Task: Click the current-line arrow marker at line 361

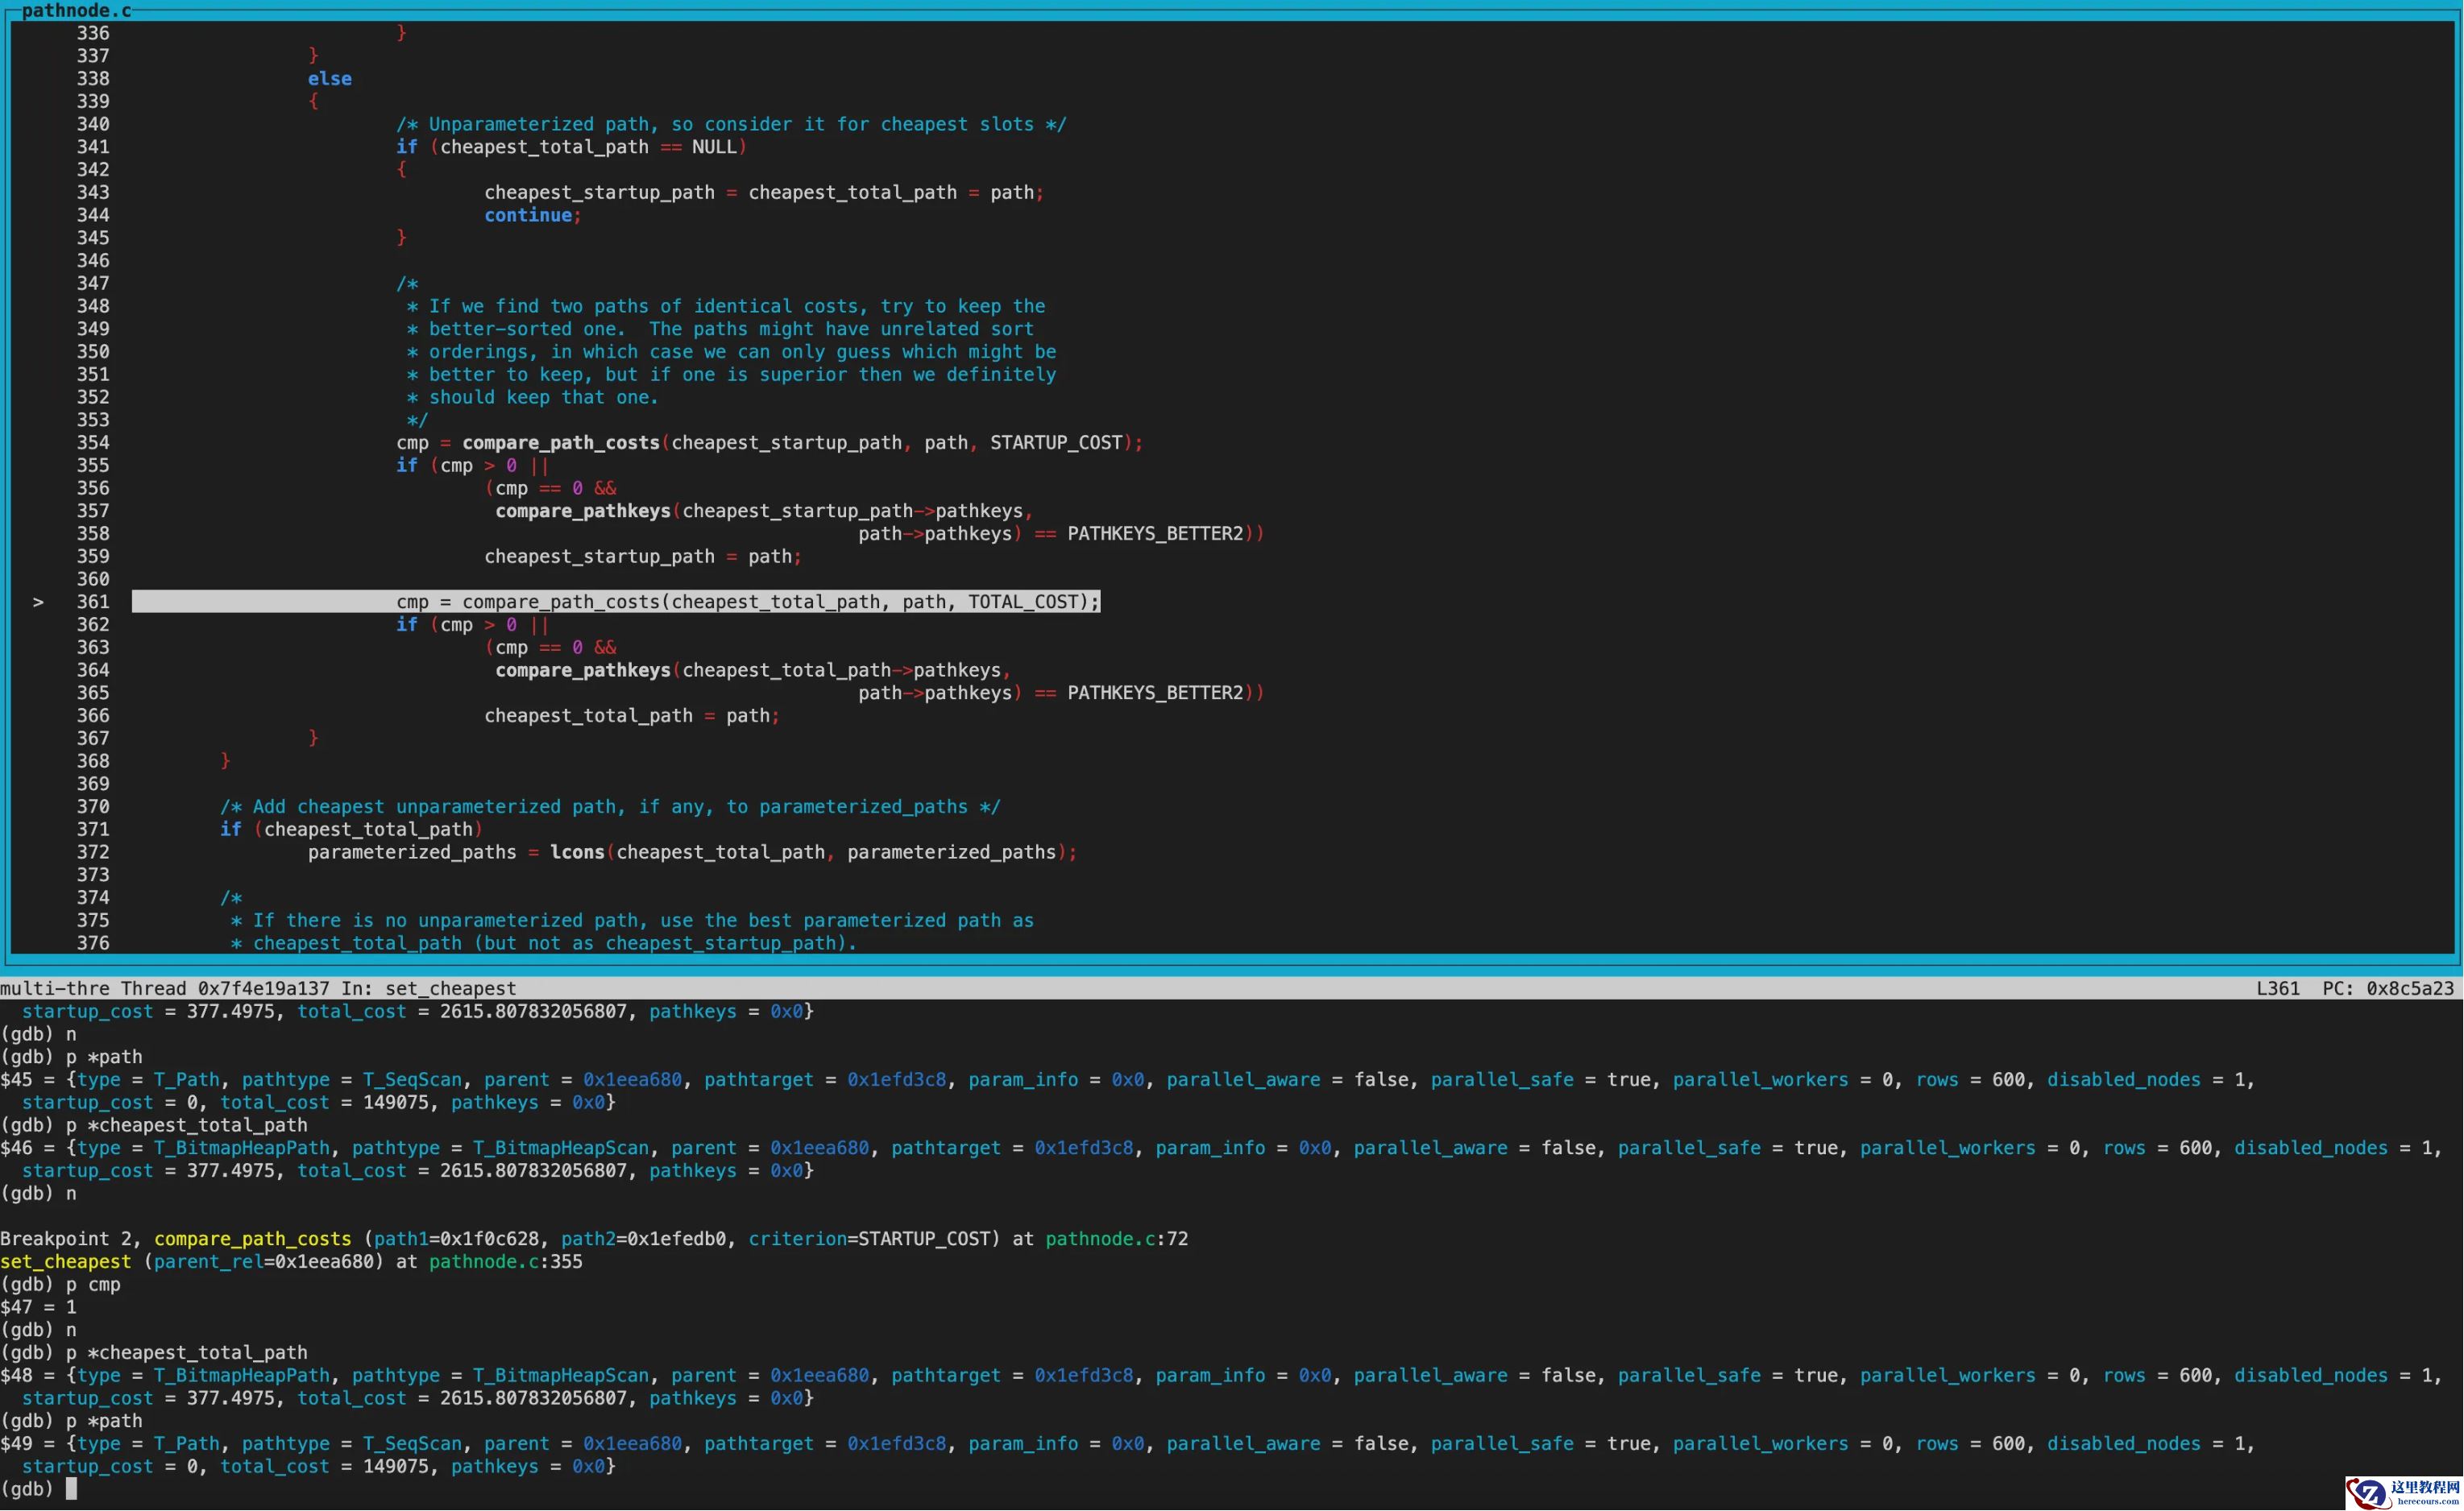Action: point(38,602)
